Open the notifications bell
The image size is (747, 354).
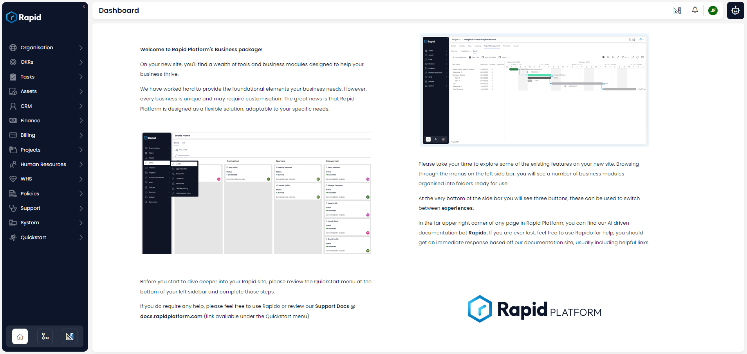tap(695, 11)
